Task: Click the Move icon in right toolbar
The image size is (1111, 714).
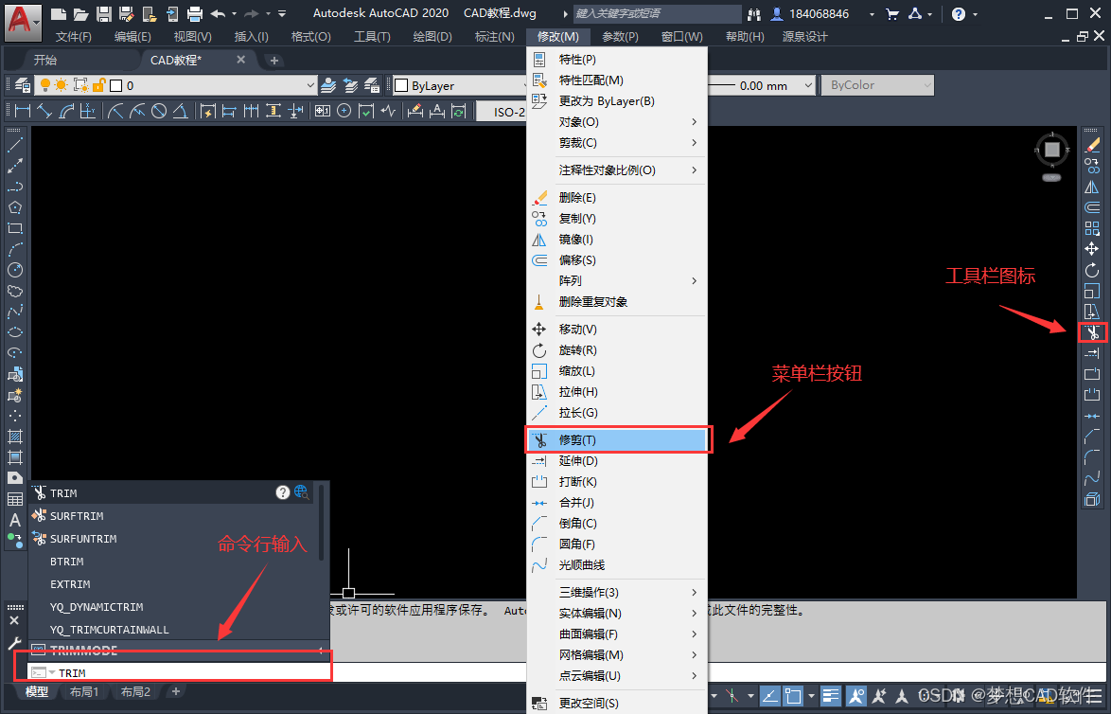Action: pos(1092,249)
